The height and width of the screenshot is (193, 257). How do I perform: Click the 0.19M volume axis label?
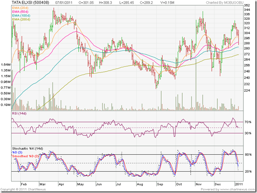pos(6,105)
